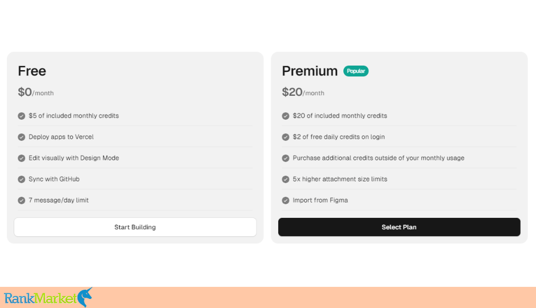Click the checkmark beside $20 of included monthly credits
536x308 pixels.
click(286, 116)
